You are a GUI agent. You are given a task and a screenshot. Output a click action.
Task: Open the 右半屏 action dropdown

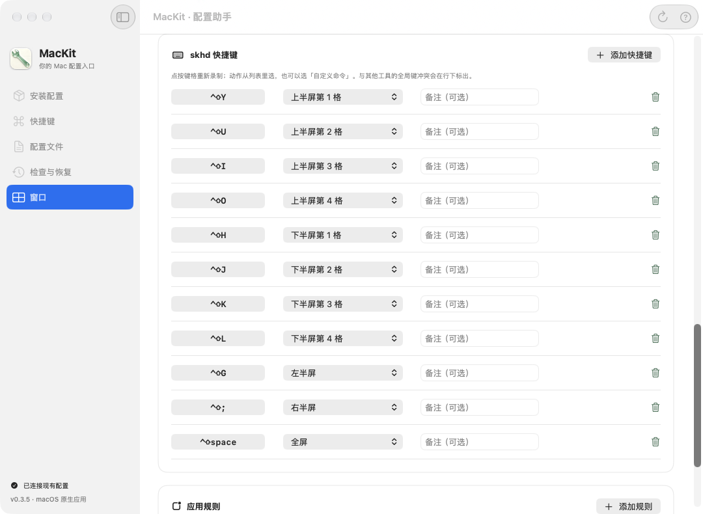click(x=343, y=408)
